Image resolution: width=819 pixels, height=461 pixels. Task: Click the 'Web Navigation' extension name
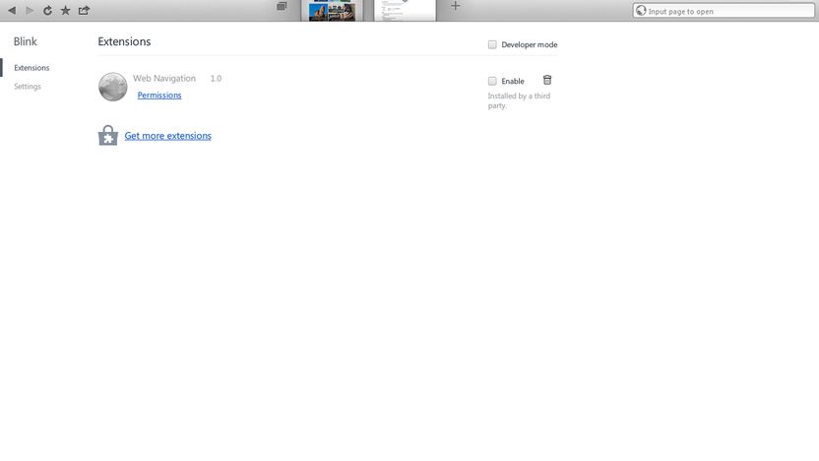coord(164,79)
